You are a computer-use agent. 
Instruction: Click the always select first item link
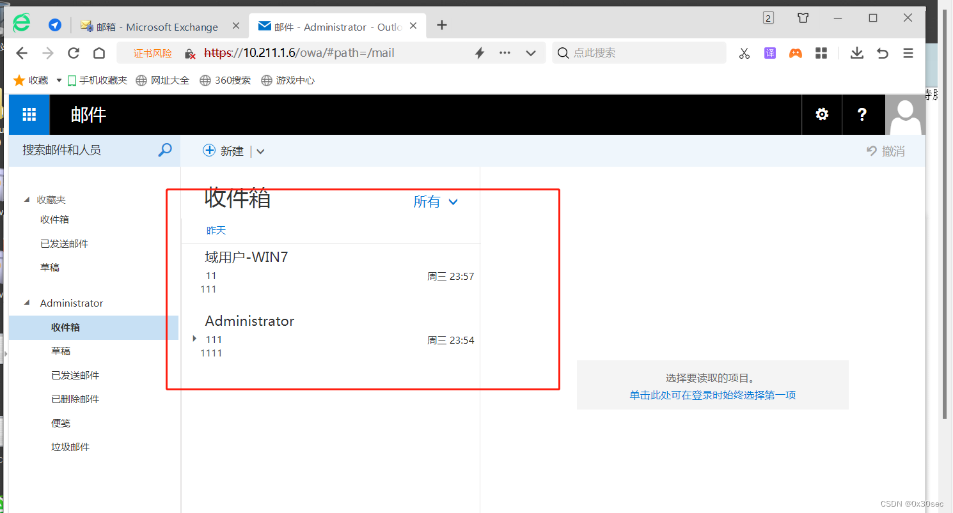pos(713,395)
